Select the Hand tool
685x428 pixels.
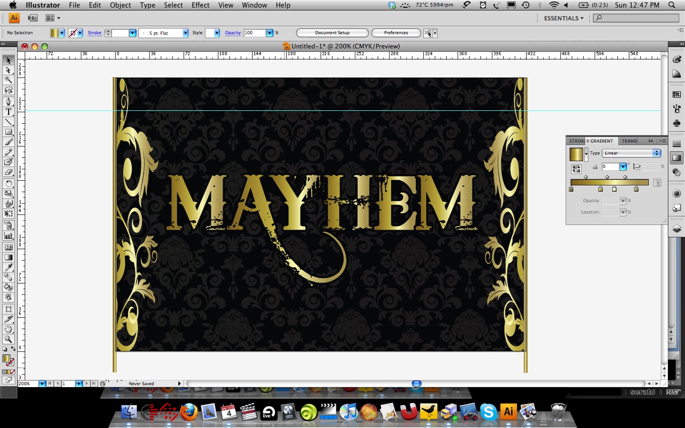tap(9, 329)
